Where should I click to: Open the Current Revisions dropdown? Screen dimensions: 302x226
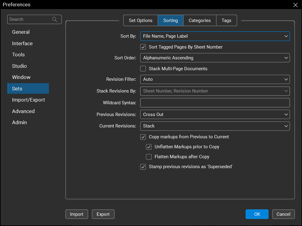coord(215,126)
